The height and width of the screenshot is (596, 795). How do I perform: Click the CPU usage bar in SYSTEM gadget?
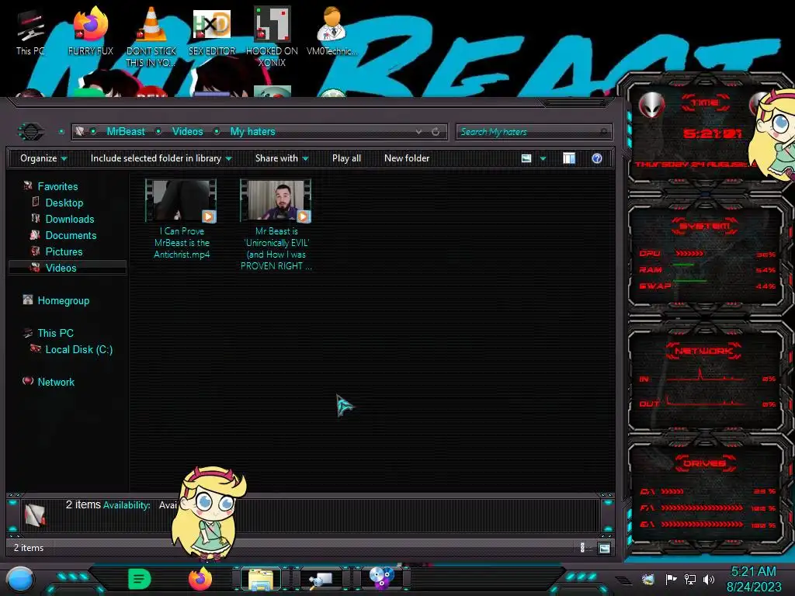click(689, 254)
